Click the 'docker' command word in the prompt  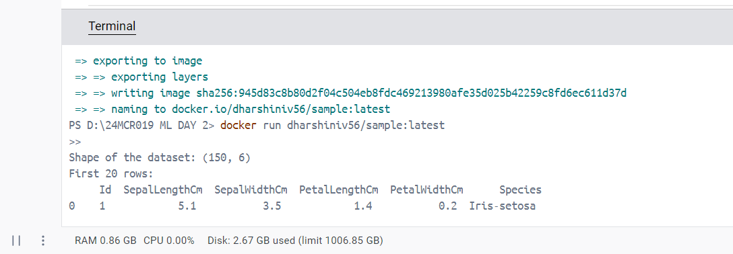(x=238, y=126)
